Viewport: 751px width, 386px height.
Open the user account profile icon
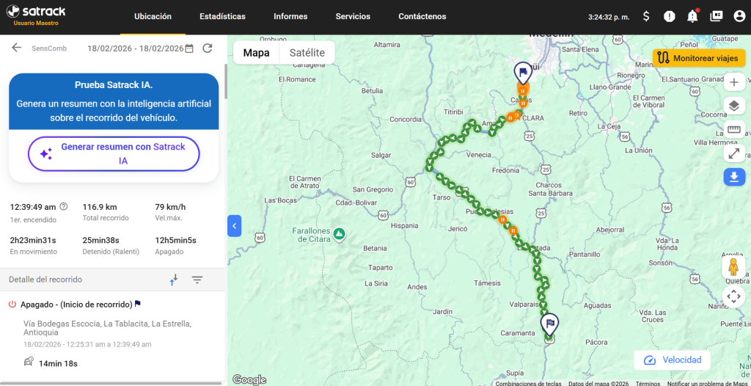[739, 16]
